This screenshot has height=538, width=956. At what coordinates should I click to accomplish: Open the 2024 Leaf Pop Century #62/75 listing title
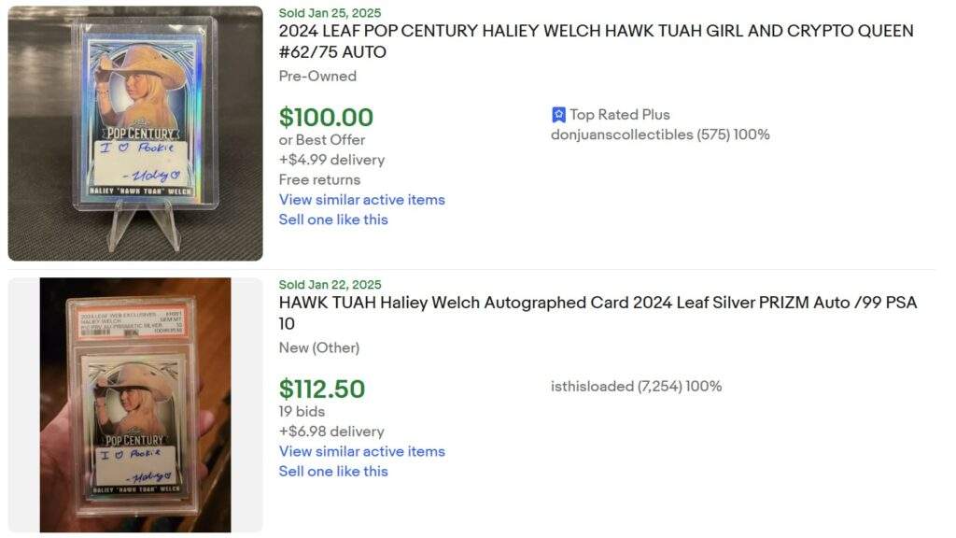point(596,41)
